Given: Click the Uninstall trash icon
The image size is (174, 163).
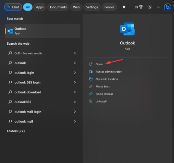Looking at the screenshot, I should 91,101.
